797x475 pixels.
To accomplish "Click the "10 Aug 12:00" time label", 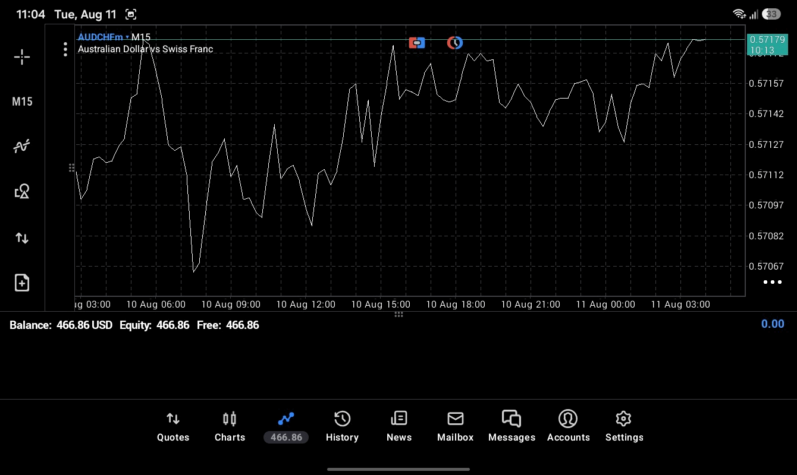I will [306, 304].
